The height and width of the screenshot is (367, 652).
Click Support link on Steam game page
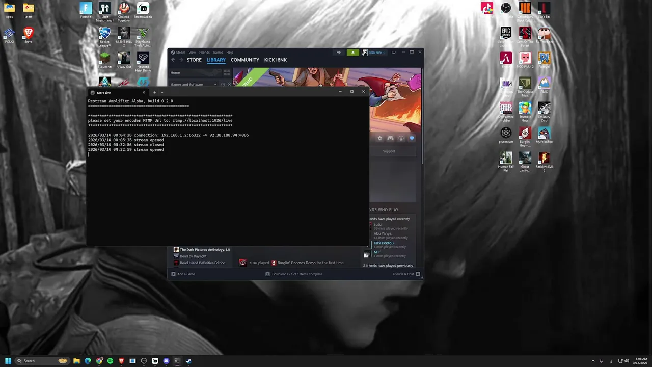(389, 151)
